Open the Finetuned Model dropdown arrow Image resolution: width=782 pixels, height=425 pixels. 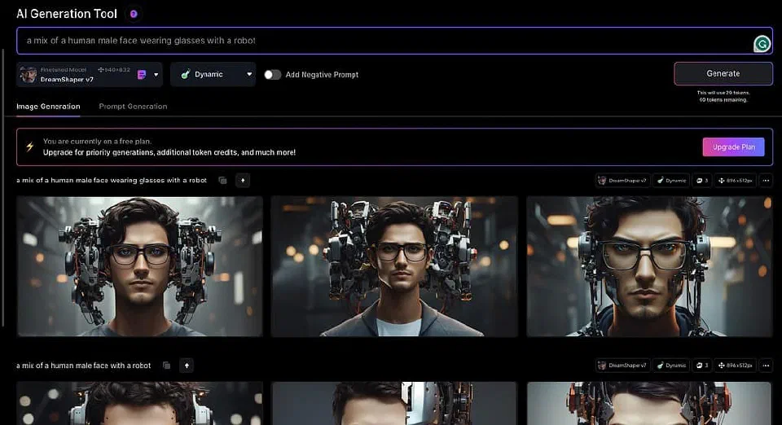click(156, 75)
